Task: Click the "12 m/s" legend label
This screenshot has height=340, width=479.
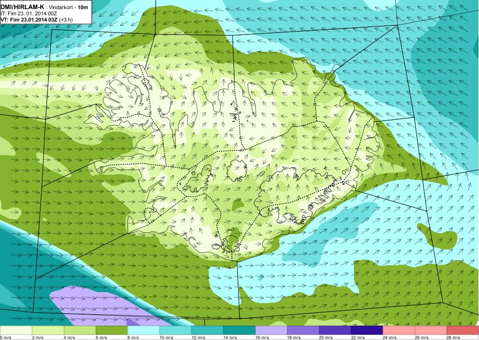Action: [198, 338]
